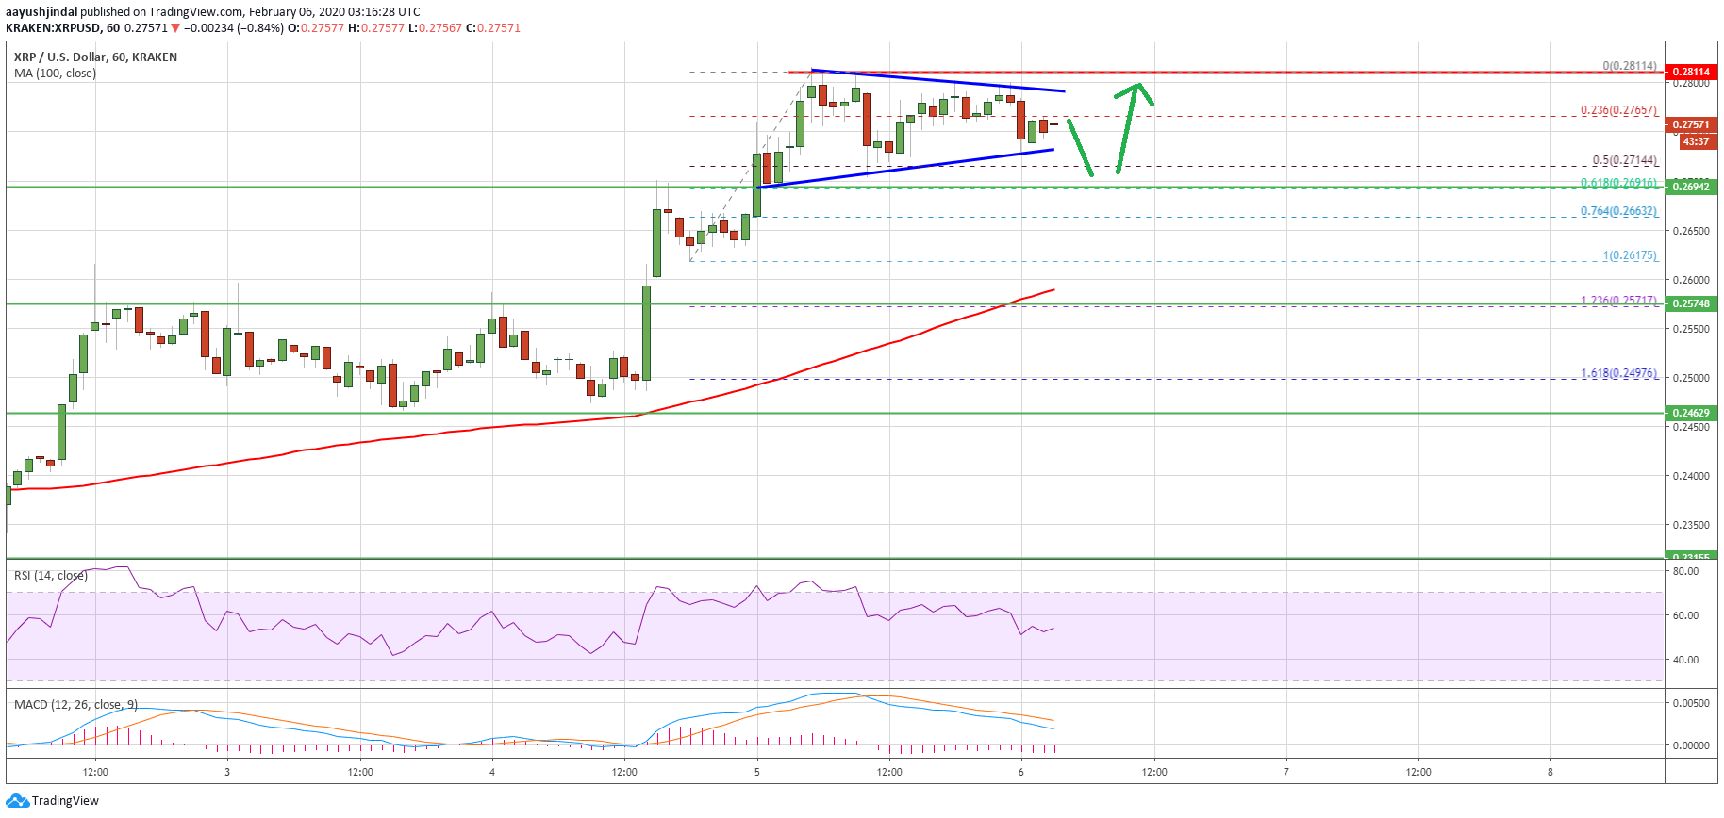Click the O:0.27577 open value in header
Image resolution: width=1724 pixels, height=818 pixels.
(316, 28)
